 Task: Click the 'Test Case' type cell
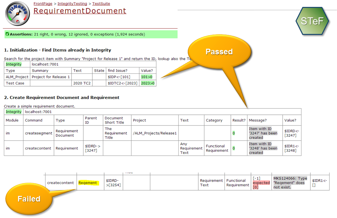tap(17, 83)
